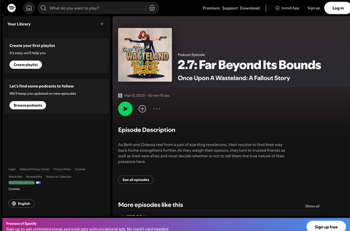Image resolution: width=350 pixels, height=231 pixels.
Task: Click Let's find some podcasts to follow
Action: (42, 86)
